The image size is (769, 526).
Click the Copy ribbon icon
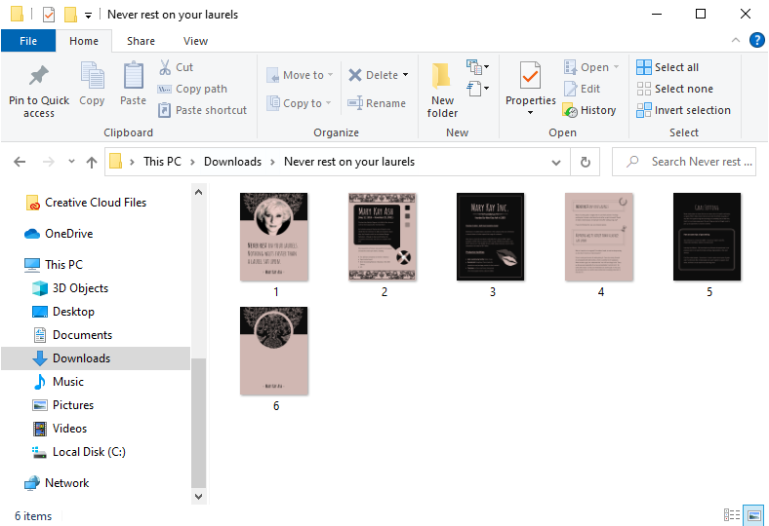[92, 84]
